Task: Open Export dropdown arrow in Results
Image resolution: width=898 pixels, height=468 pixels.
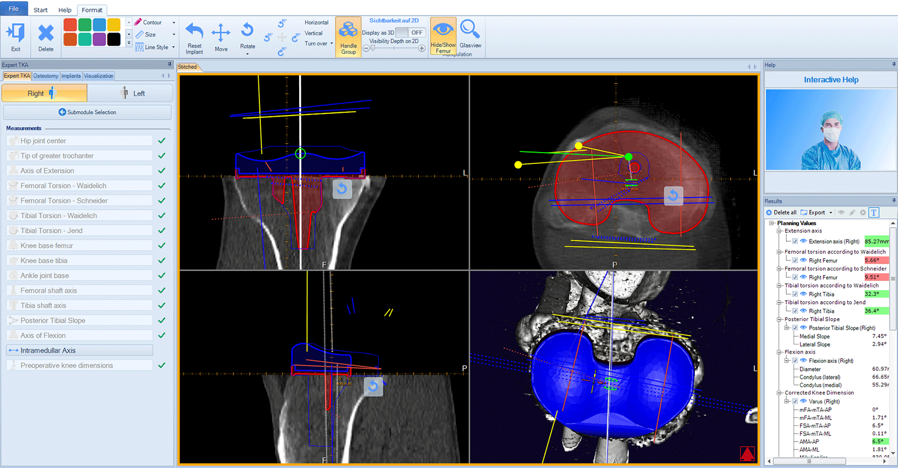Action: (x=831, y=213)
